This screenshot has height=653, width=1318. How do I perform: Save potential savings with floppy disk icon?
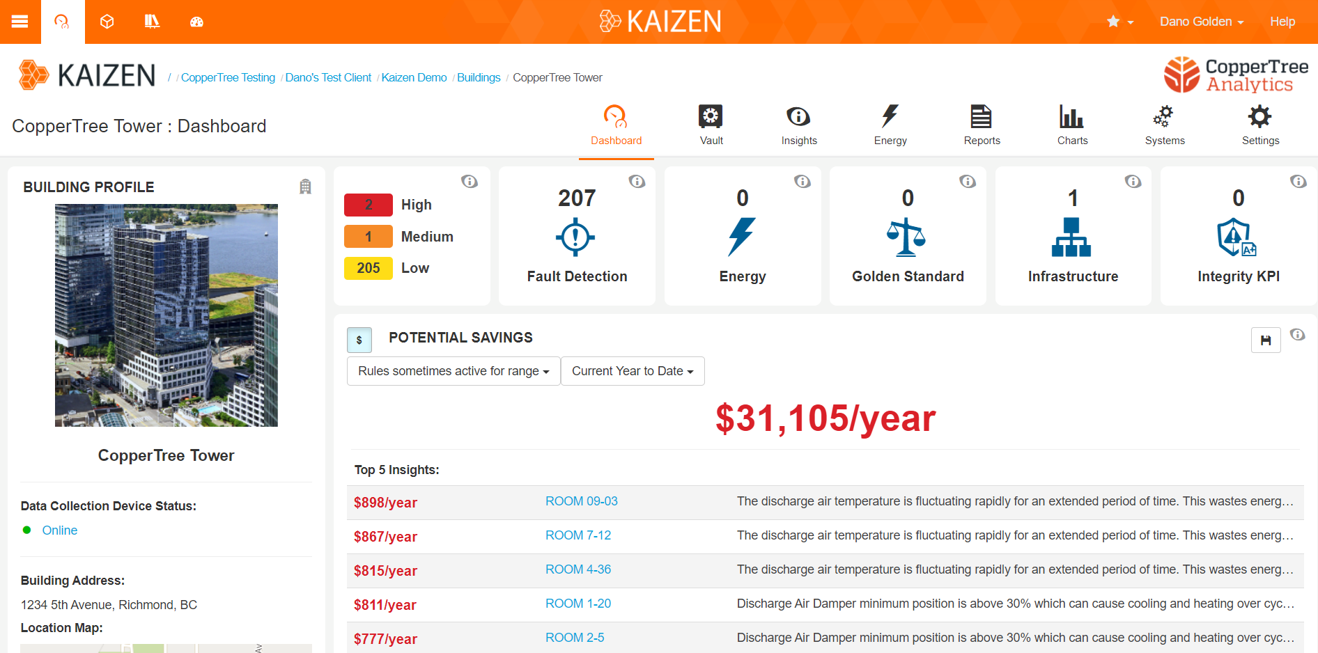(x=1266, y=340)
